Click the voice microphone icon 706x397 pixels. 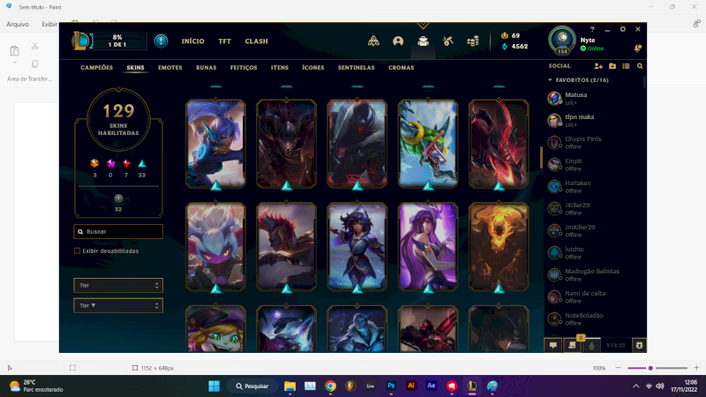click(591, 345)
